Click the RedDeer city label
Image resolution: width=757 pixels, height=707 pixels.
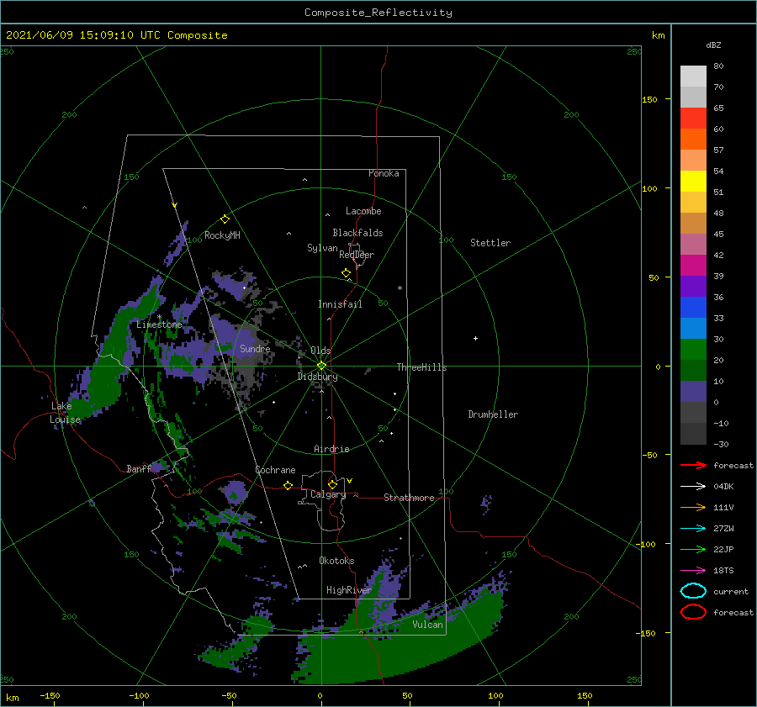pyautogui.click(x=357, y=255)
